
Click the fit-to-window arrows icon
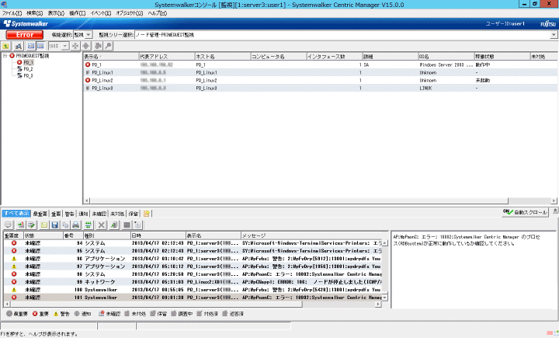(75, 46)
